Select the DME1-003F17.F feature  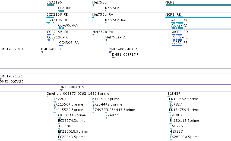point(113,57)
